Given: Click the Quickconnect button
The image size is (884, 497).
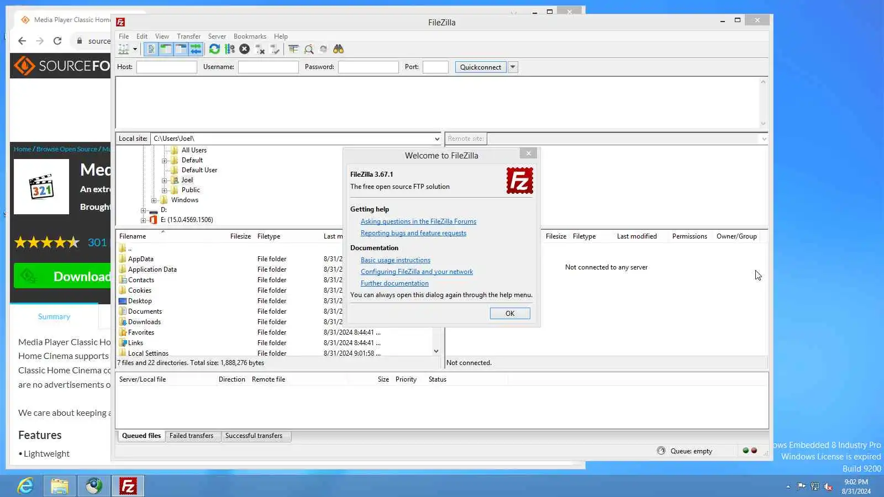Looking at the screenshot, I should [480, 67].
